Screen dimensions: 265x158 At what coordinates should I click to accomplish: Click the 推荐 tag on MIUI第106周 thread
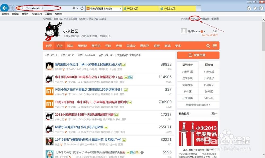coord(121,77)
